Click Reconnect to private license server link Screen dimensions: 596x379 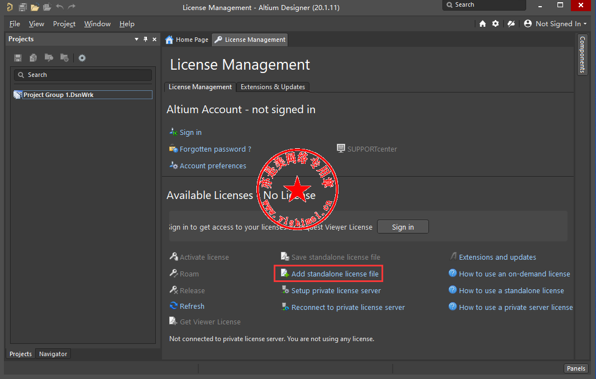[348, 307]
